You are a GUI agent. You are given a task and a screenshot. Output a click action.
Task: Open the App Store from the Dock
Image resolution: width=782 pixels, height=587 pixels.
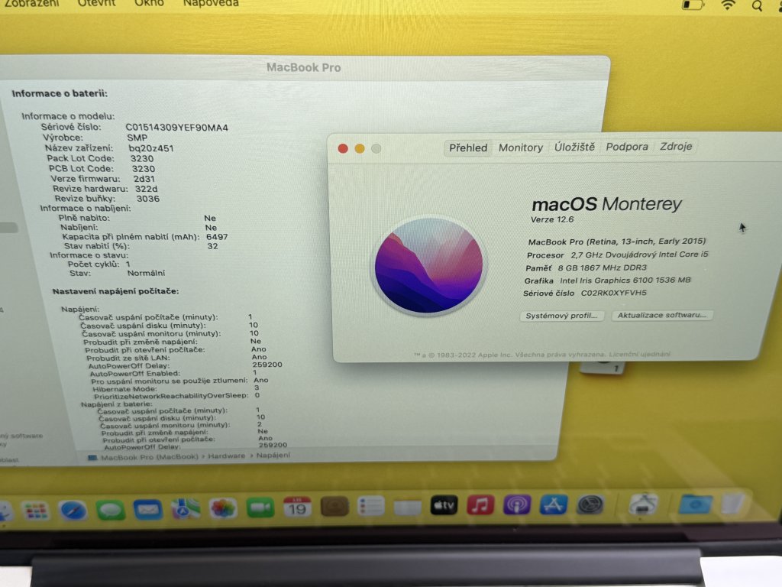pyautogui.click(x=553, y=505)
